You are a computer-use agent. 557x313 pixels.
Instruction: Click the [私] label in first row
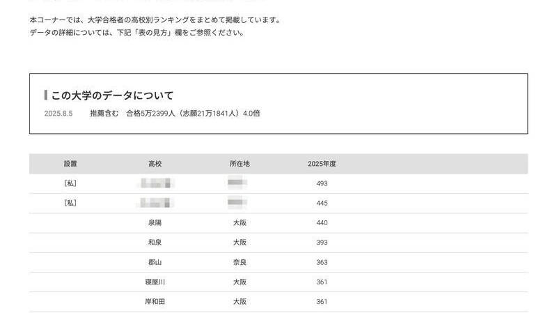click(x=70, y=183)
